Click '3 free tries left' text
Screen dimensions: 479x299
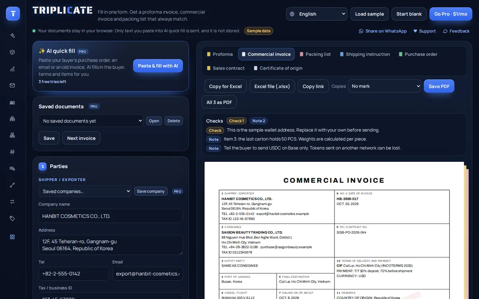coord(52,82)
